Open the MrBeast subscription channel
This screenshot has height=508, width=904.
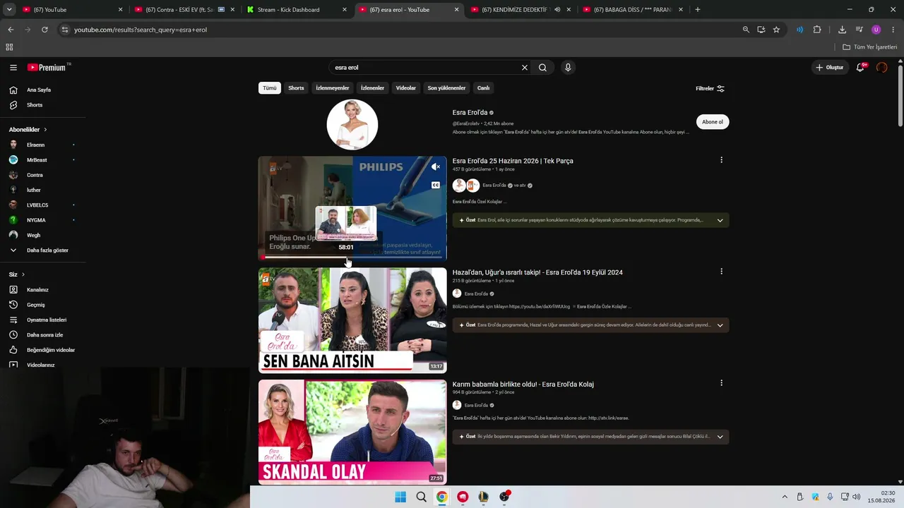click(42, 160)
